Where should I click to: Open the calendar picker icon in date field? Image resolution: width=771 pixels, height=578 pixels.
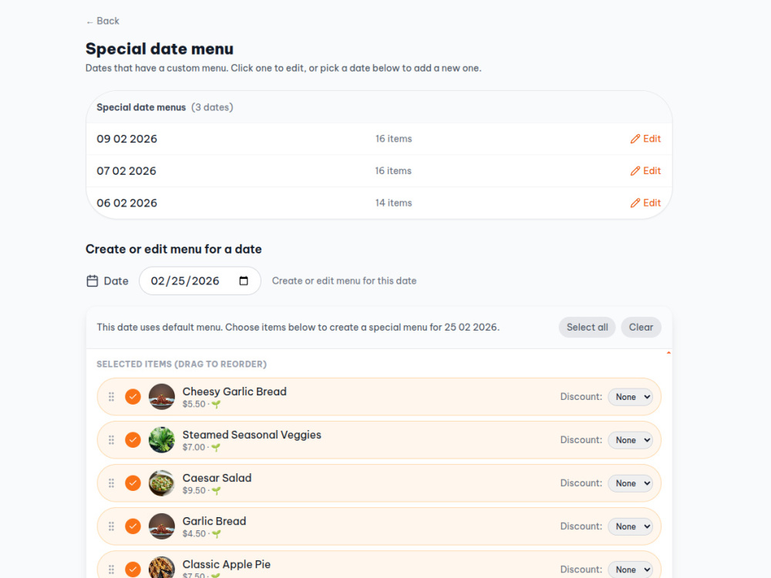pos(244,281)
